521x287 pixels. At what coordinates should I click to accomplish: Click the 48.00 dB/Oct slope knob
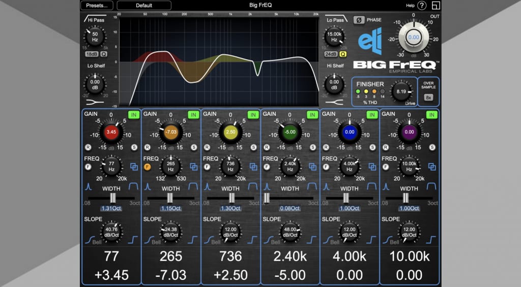pos(290,232)
